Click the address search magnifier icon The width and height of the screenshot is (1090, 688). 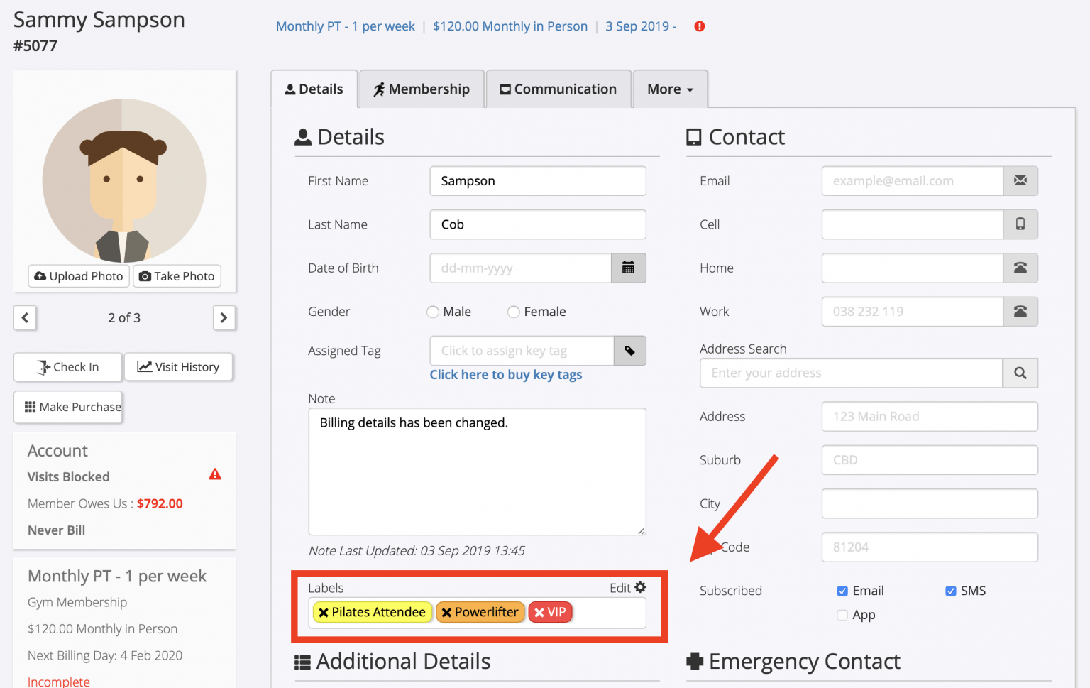tap(1020, 373)
